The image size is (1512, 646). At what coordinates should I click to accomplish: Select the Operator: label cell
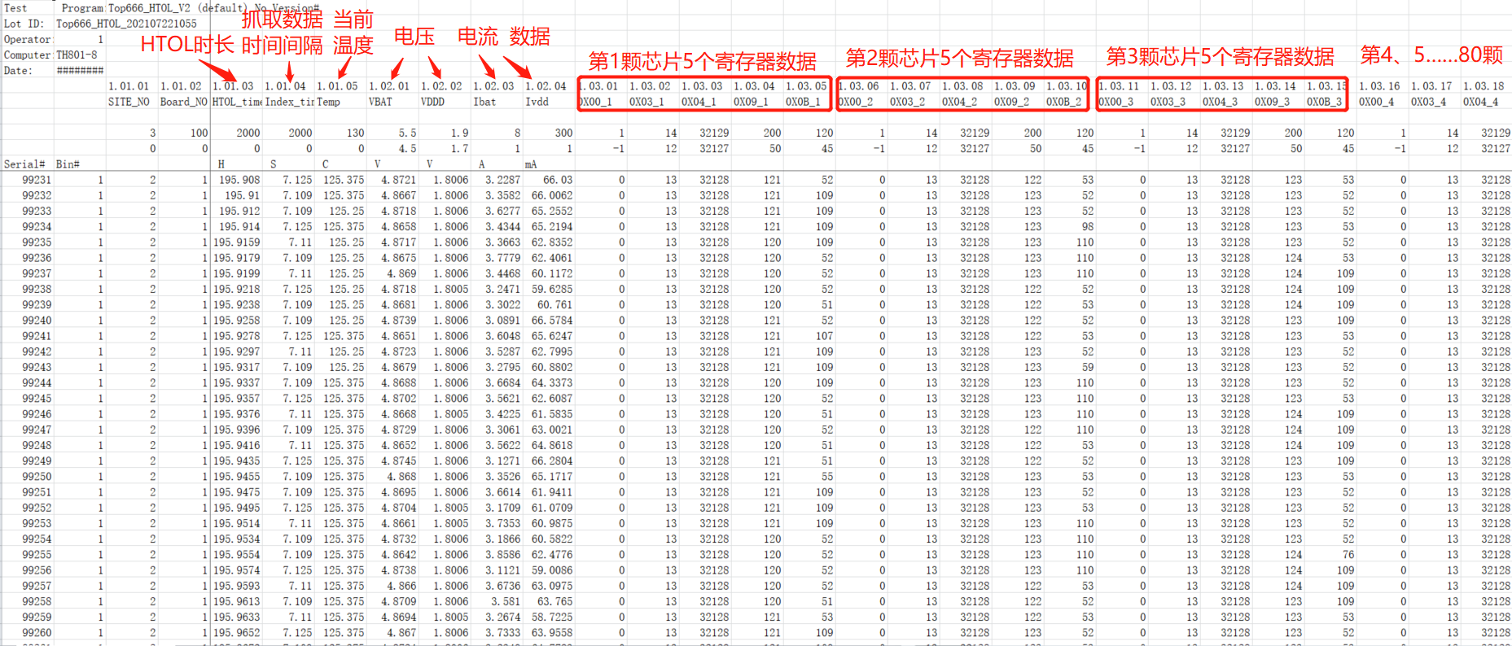click(28, 39)
